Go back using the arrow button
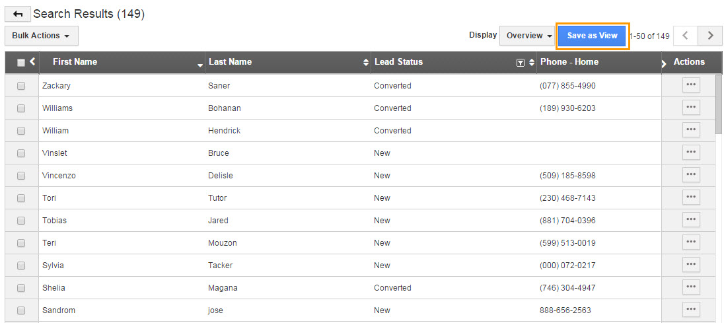 18,15
